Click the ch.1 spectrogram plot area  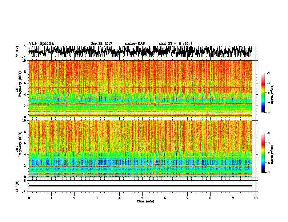click(140, 89)
